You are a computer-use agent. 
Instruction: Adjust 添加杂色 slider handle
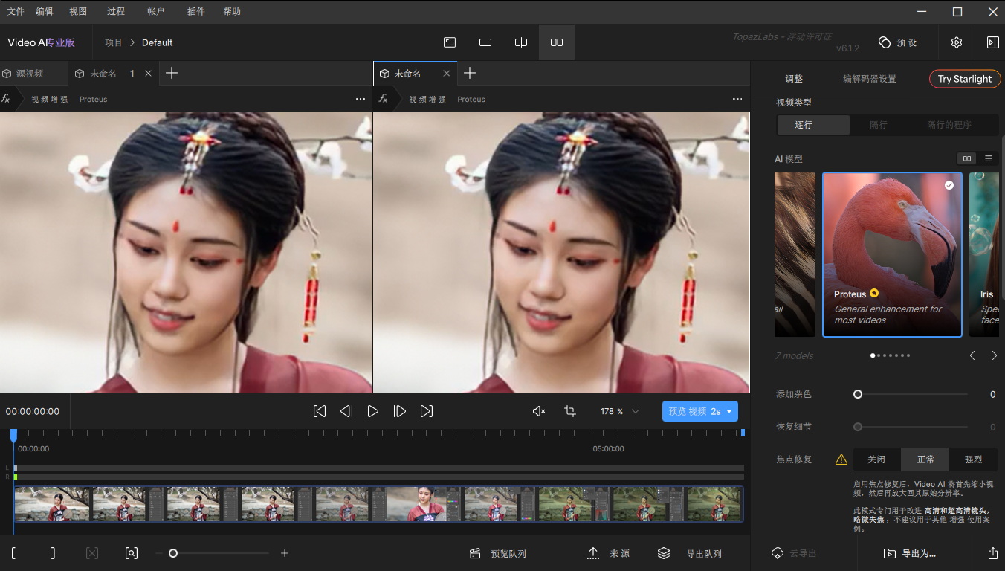tap(858, 394)
